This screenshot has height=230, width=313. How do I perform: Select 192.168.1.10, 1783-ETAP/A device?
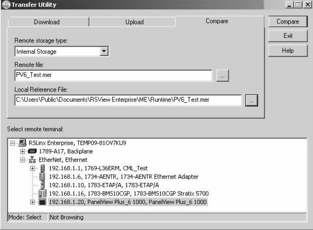pyautogui.click(x=104, y=185)
